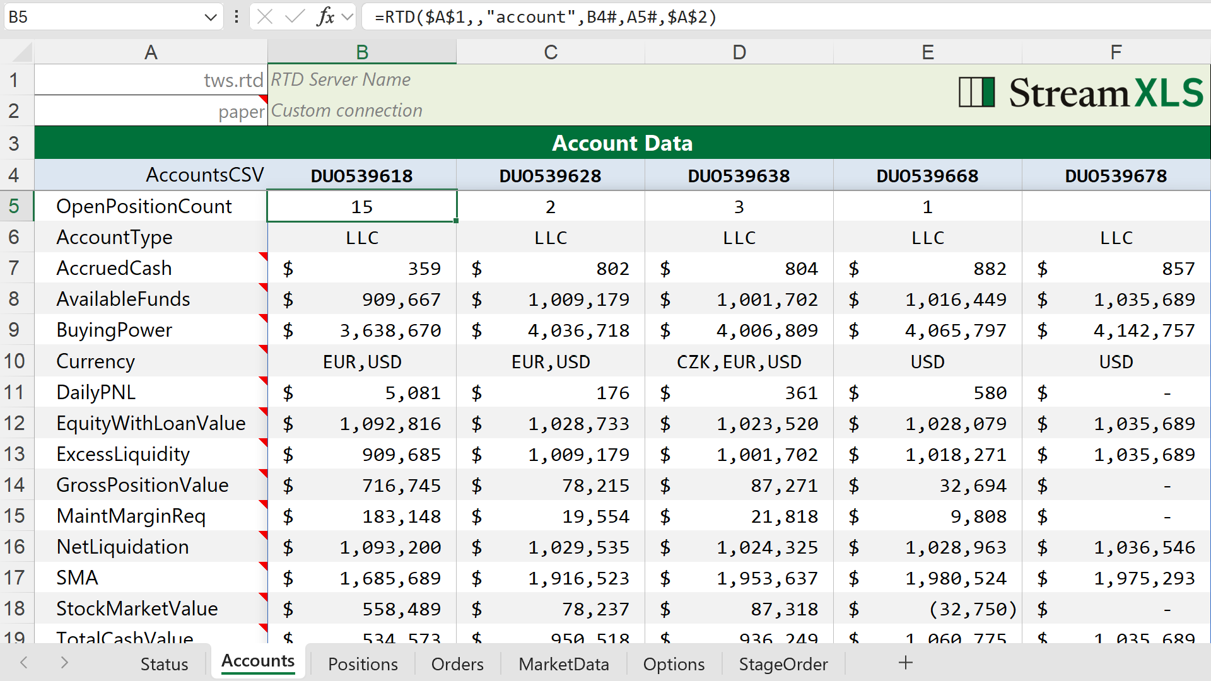Click the Cancel (X) formula icon
1211x681 pixels.
(x=265, y=17)
